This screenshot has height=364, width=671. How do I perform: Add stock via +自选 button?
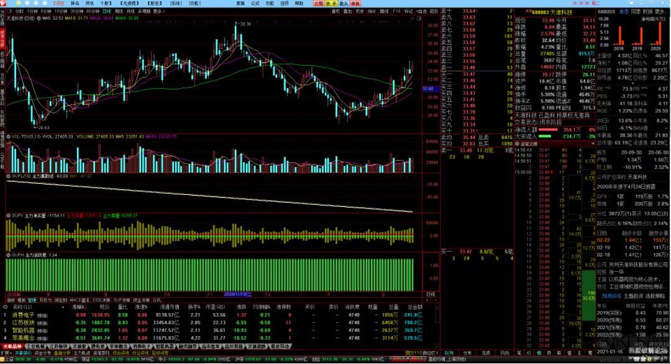(x=421, y=12)
